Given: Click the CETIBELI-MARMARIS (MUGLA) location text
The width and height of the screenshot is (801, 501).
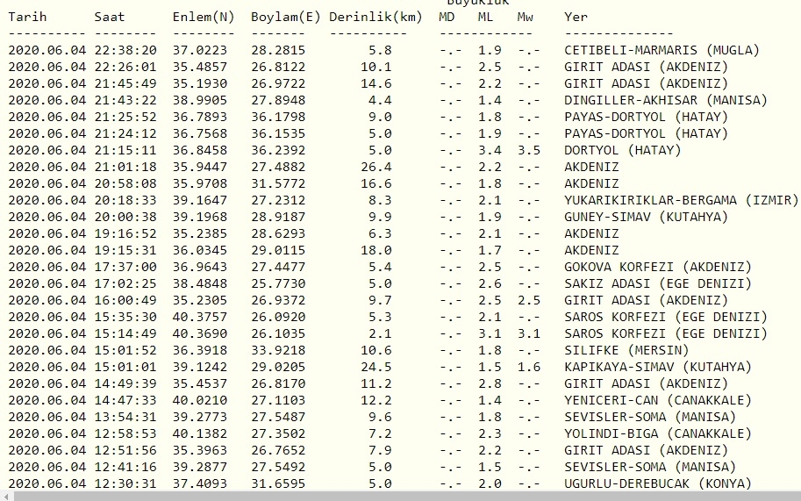Looking at the screenshot, I should tap(662, 50).
